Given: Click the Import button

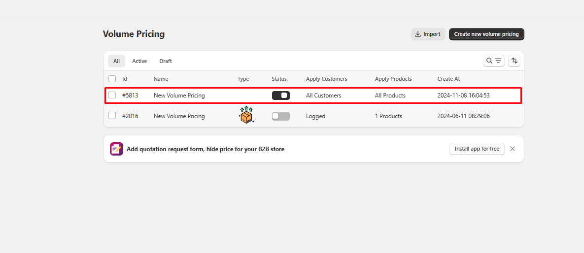Looking at the screenshot, I should [x=428, y=34].
